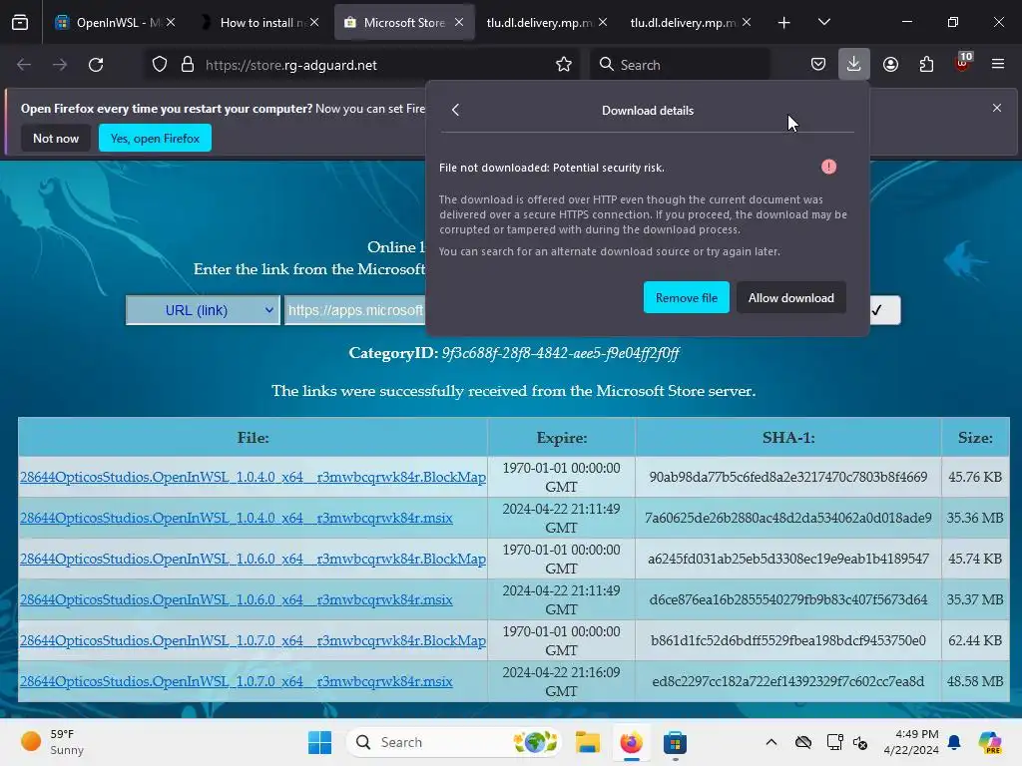
Task: Open uBlock Origin extension with badge 10
Action: tap(962, 63)
